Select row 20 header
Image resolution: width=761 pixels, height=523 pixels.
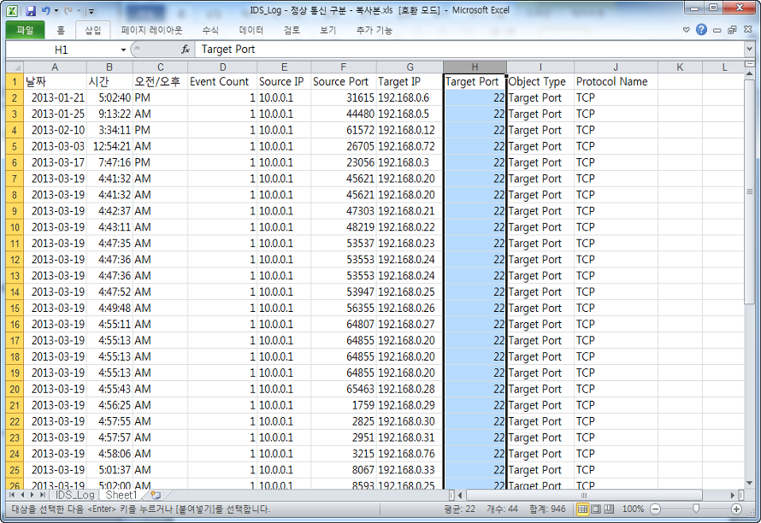coord(15,389)
